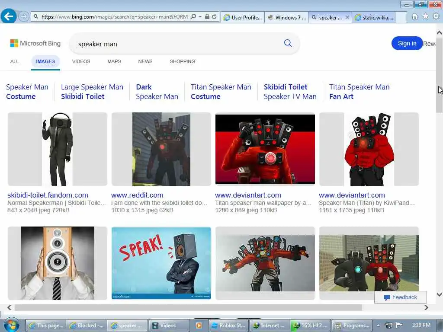This screenshot has height=332, width=443.
Task: Select Large Speaker Man Skibidi Toilet suggestion
Action: click(92, 92)
